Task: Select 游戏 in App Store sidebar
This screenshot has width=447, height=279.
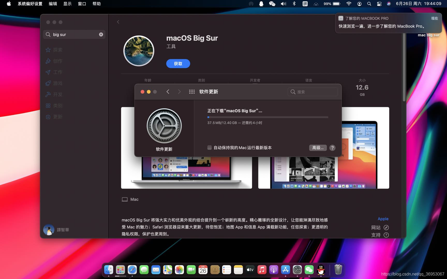Action: tap(54, 83)
